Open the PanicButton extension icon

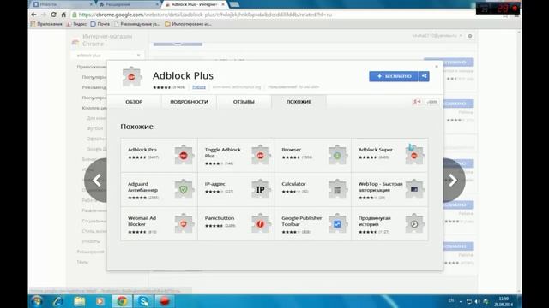click(x=261, y=223)
